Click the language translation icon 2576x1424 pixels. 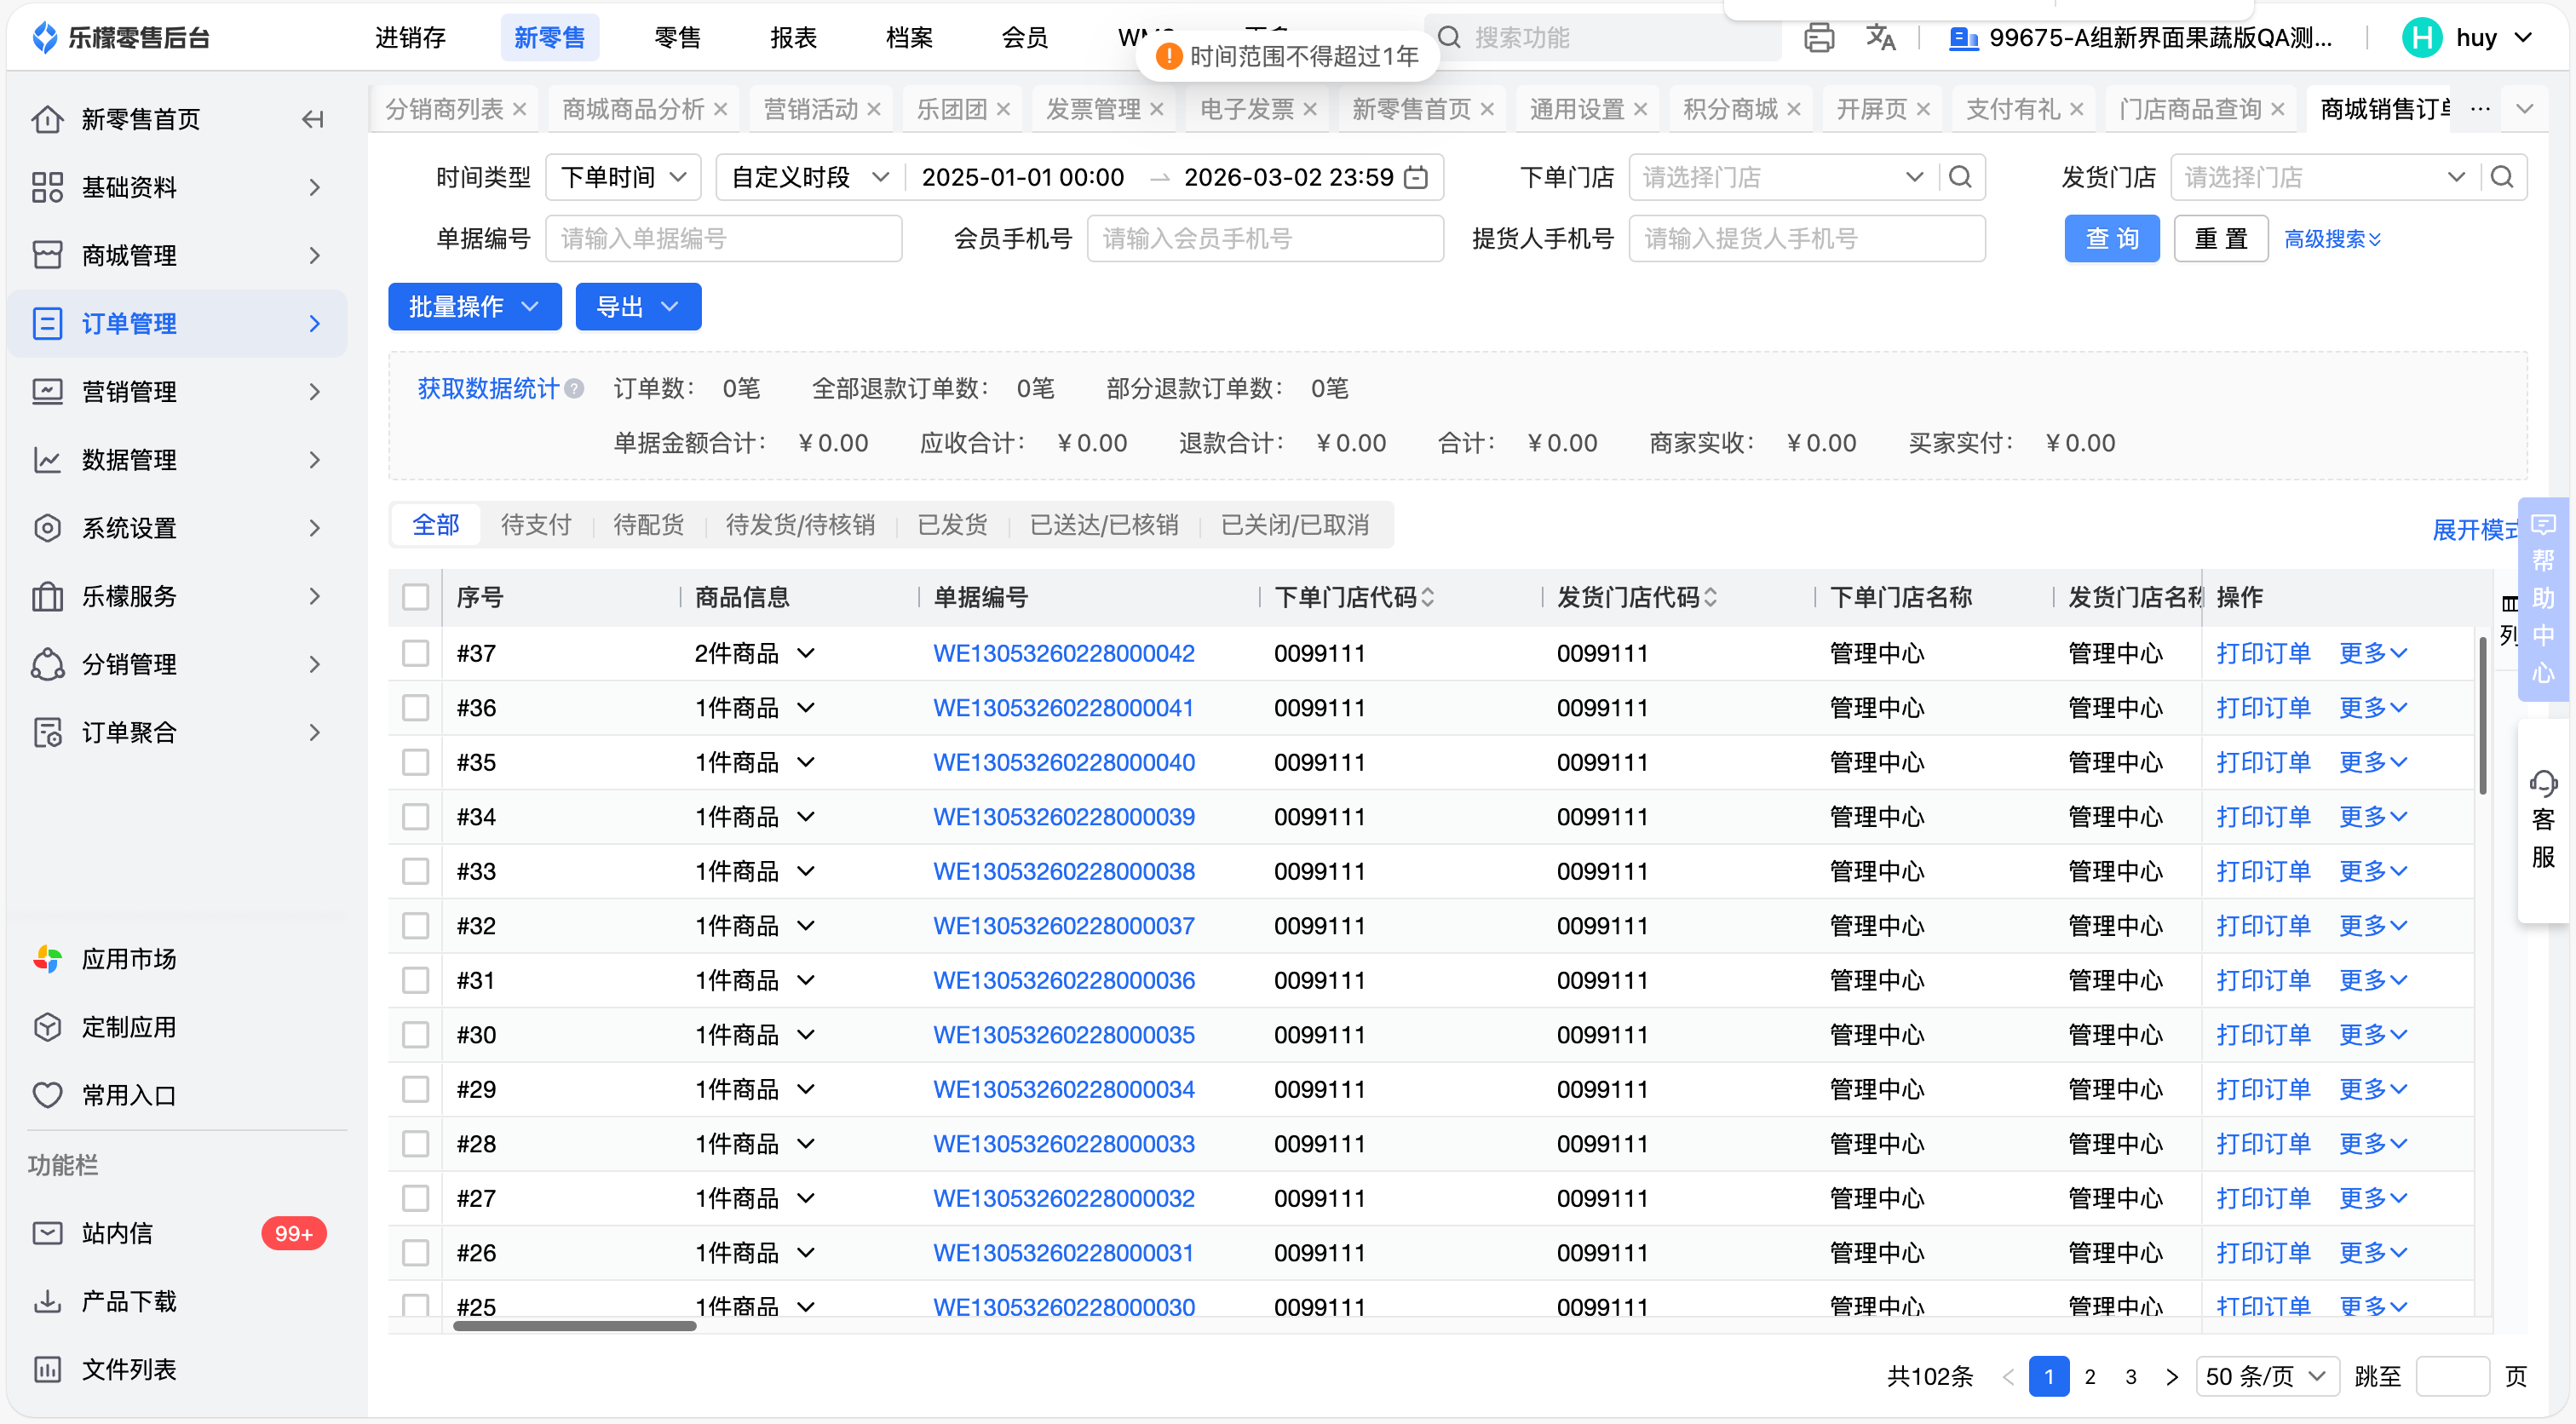pos(1880,38)
